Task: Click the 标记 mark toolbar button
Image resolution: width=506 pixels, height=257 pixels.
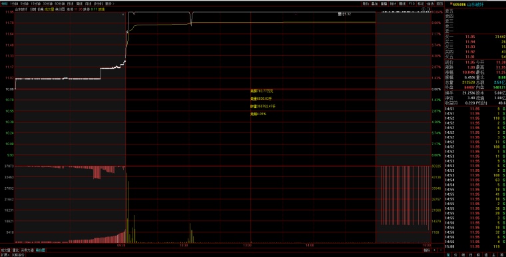Action: (421, 3)
